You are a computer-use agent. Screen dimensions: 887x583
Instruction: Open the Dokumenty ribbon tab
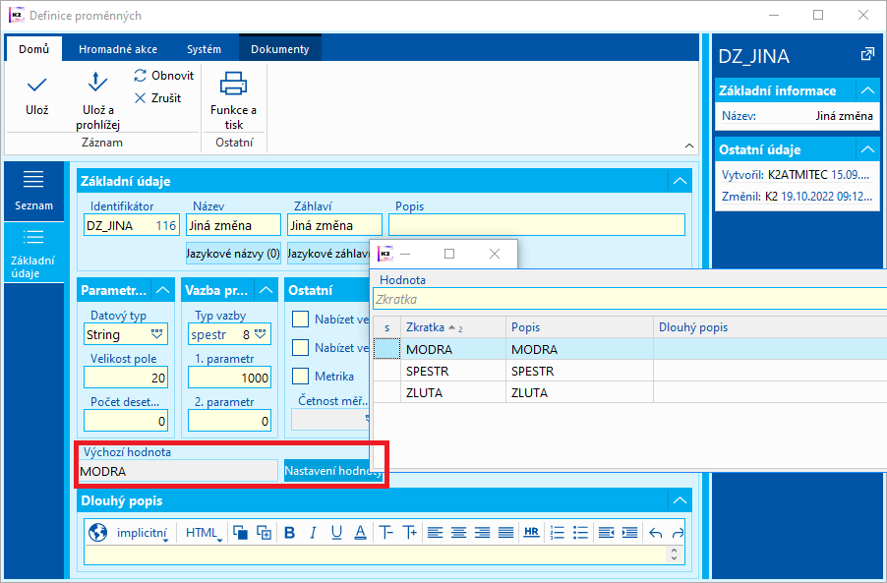tap(279, 49)
